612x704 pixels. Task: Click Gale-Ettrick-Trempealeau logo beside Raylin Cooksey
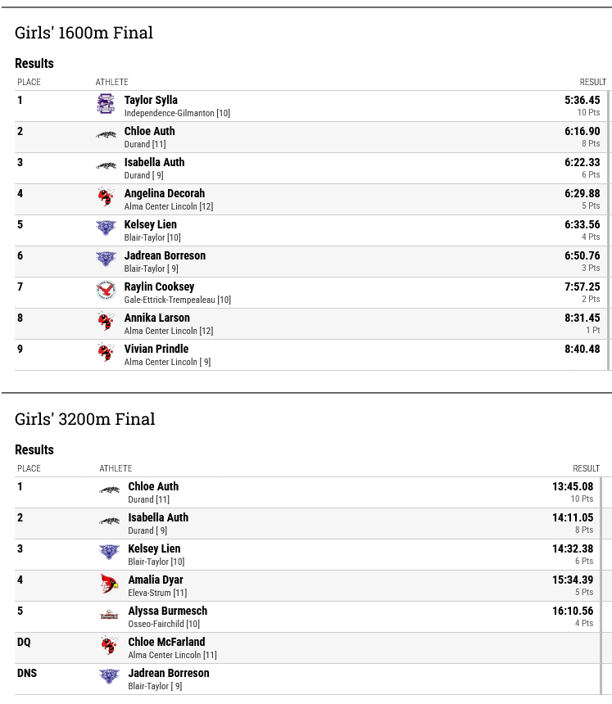click(x=106, y=290)
